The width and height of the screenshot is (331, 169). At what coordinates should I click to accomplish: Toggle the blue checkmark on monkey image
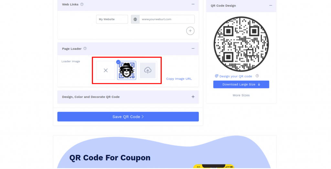pos(118,62)
